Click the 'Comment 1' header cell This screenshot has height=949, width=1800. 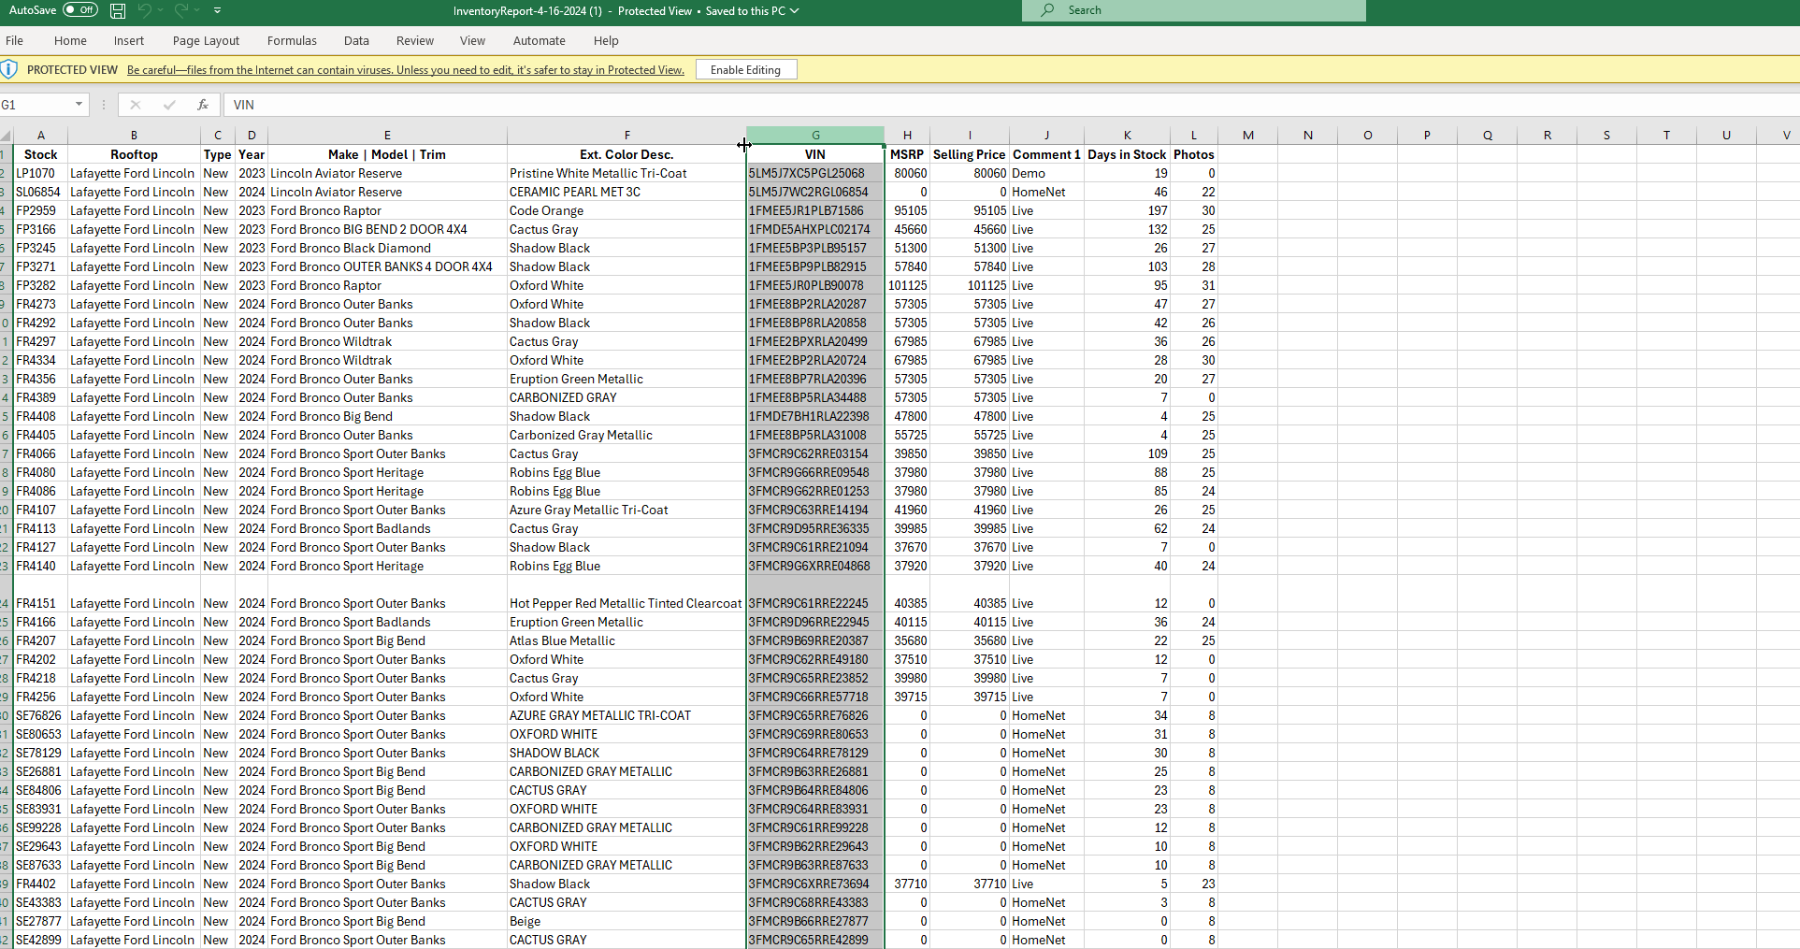coord(1046,154)
